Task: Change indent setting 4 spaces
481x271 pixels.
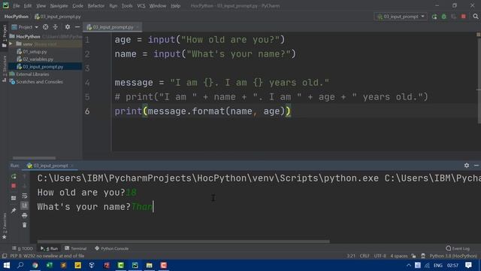Action: (x=399, y=256)
